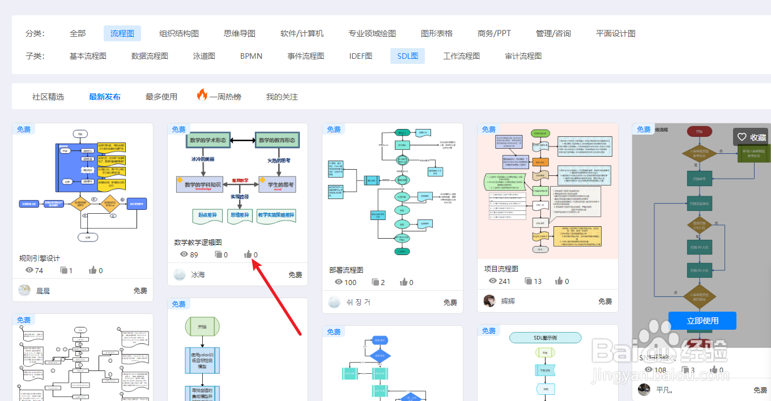Screen dimensions: 771x401
Task: Select the SDL图 subcategory filter
Action: click(x=407, y=56)
